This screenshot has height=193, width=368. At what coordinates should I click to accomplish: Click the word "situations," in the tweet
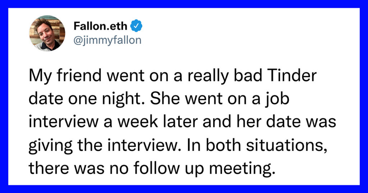tap(286, 145)
